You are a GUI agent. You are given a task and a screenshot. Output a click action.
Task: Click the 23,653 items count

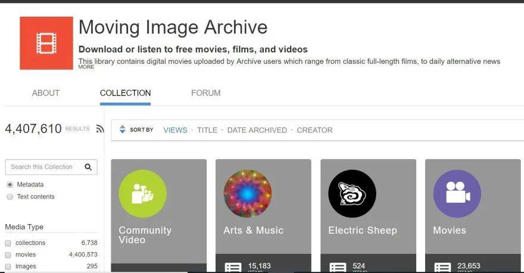pos(469,266)
